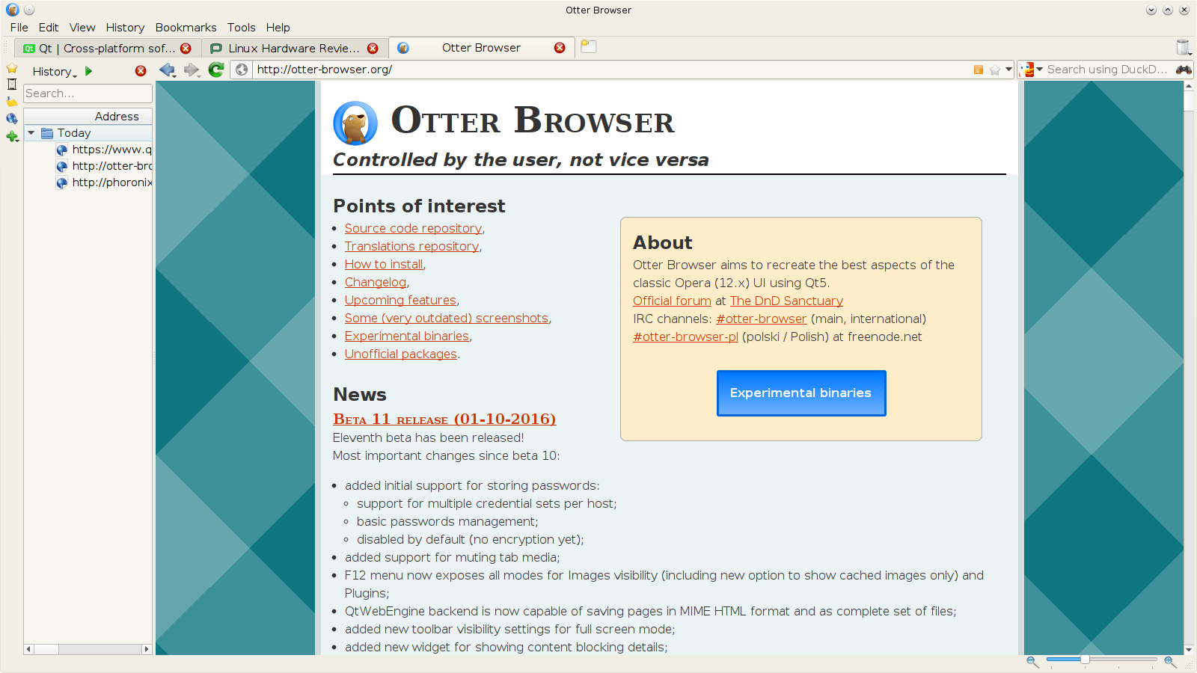Close the Otter Browser tab
This screenshot has height=673, width=1197.
[560, 48]
